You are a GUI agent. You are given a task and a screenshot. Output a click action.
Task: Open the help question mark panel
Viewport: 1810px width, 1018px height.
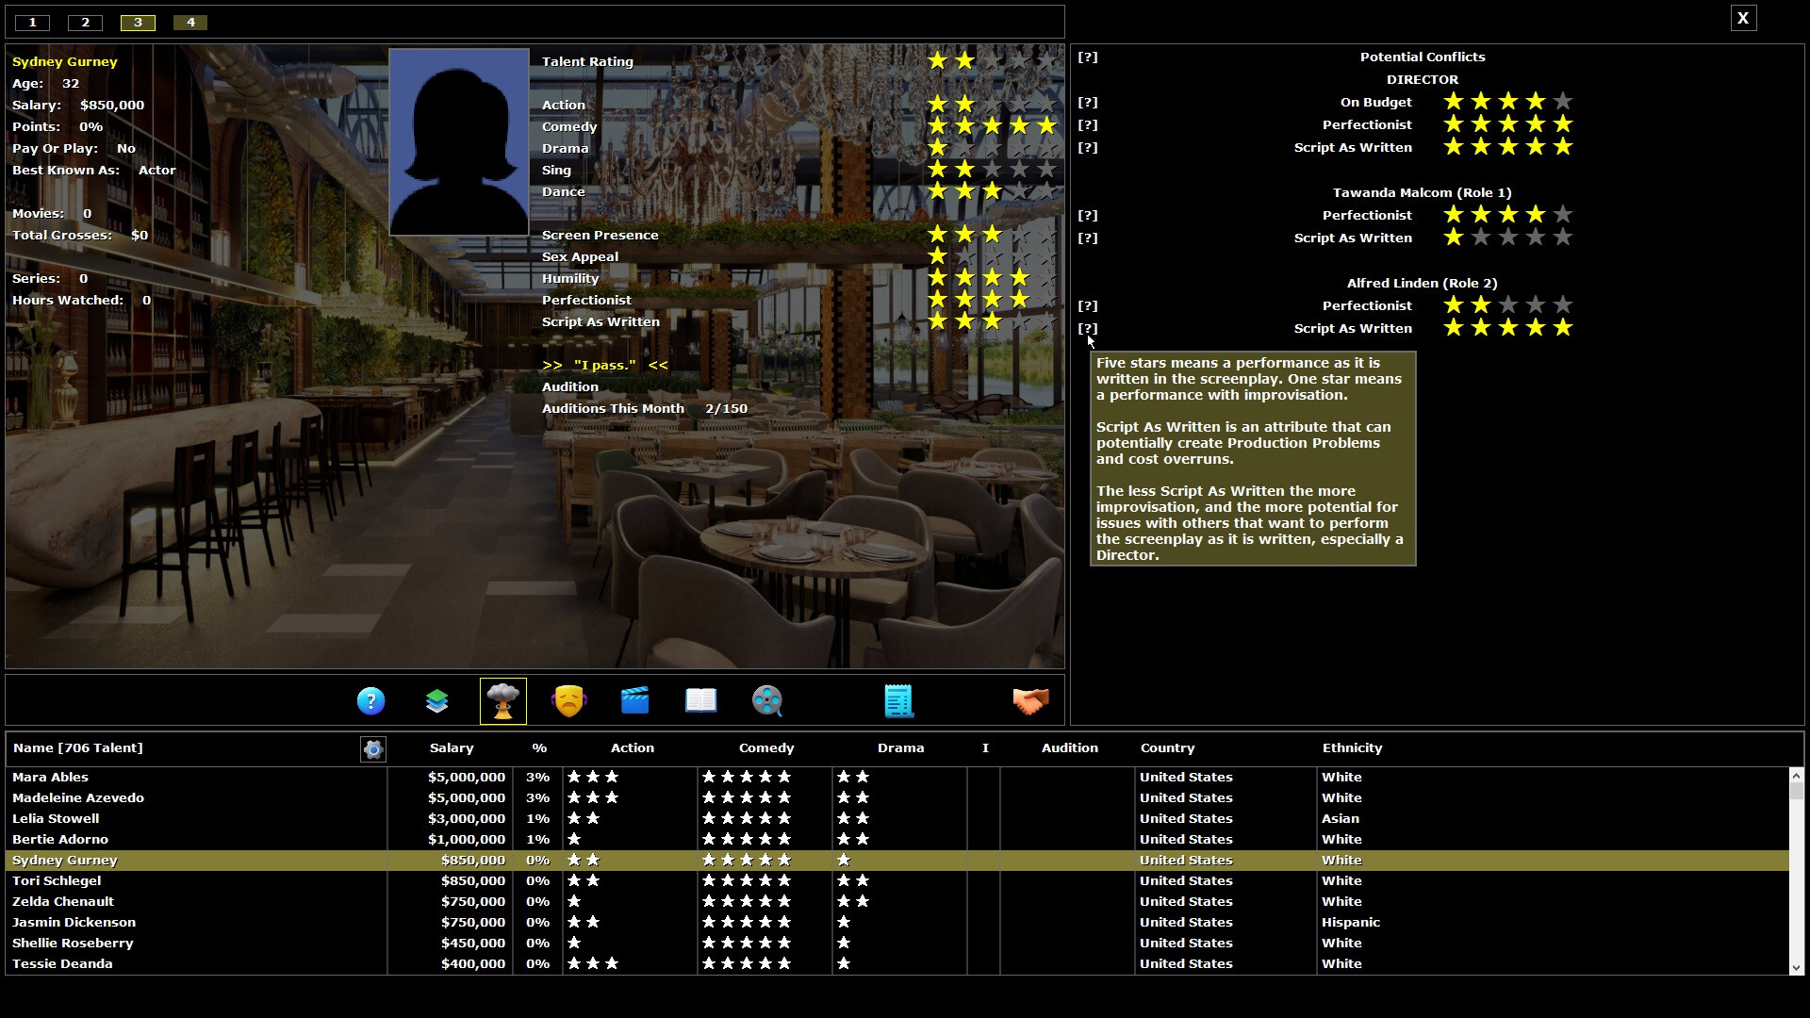(x=370, y=700)
